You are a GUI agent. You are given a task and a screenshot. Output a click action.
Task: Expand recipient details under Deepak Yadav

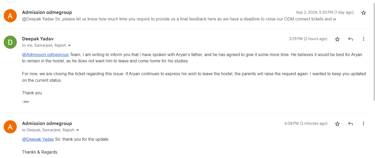[69, 46]
